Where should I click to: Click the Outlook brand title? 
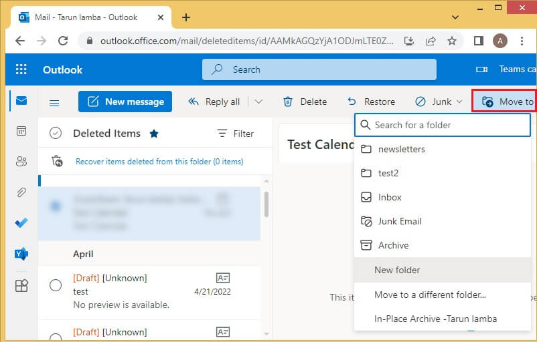pyautogui.click(x=63, y=69)
